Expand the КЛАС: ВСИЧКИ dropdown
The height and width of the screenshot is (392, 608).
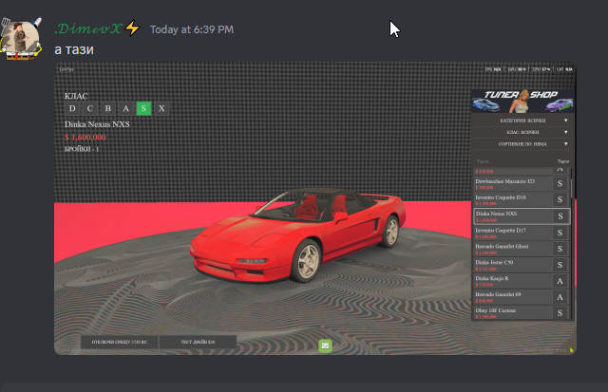click(522, 132)
